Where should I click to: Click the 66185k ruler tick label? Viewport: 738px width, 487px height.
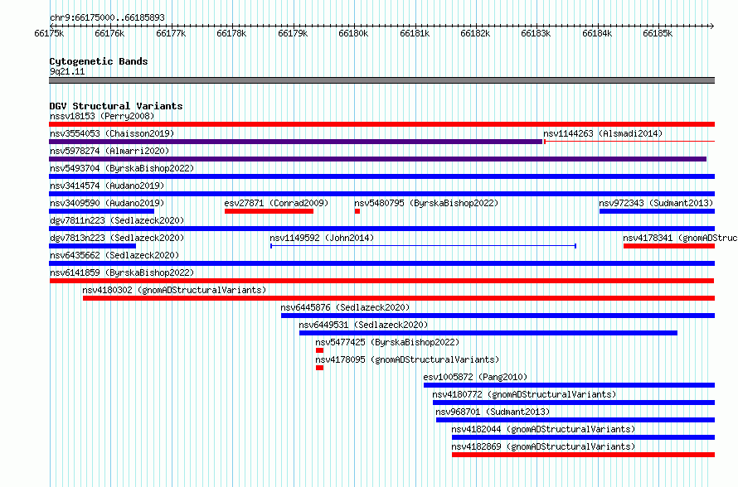point(658,33)
